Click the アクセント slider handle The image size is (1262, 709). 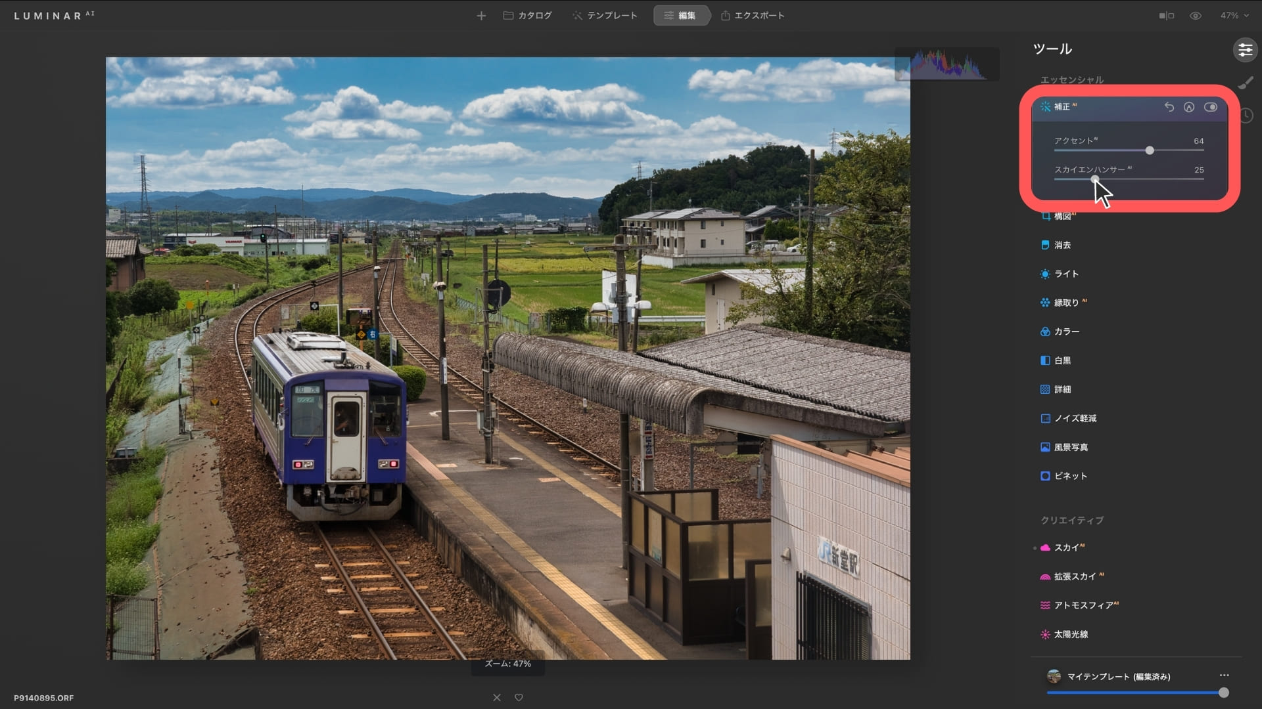(x=1150, y=150)
